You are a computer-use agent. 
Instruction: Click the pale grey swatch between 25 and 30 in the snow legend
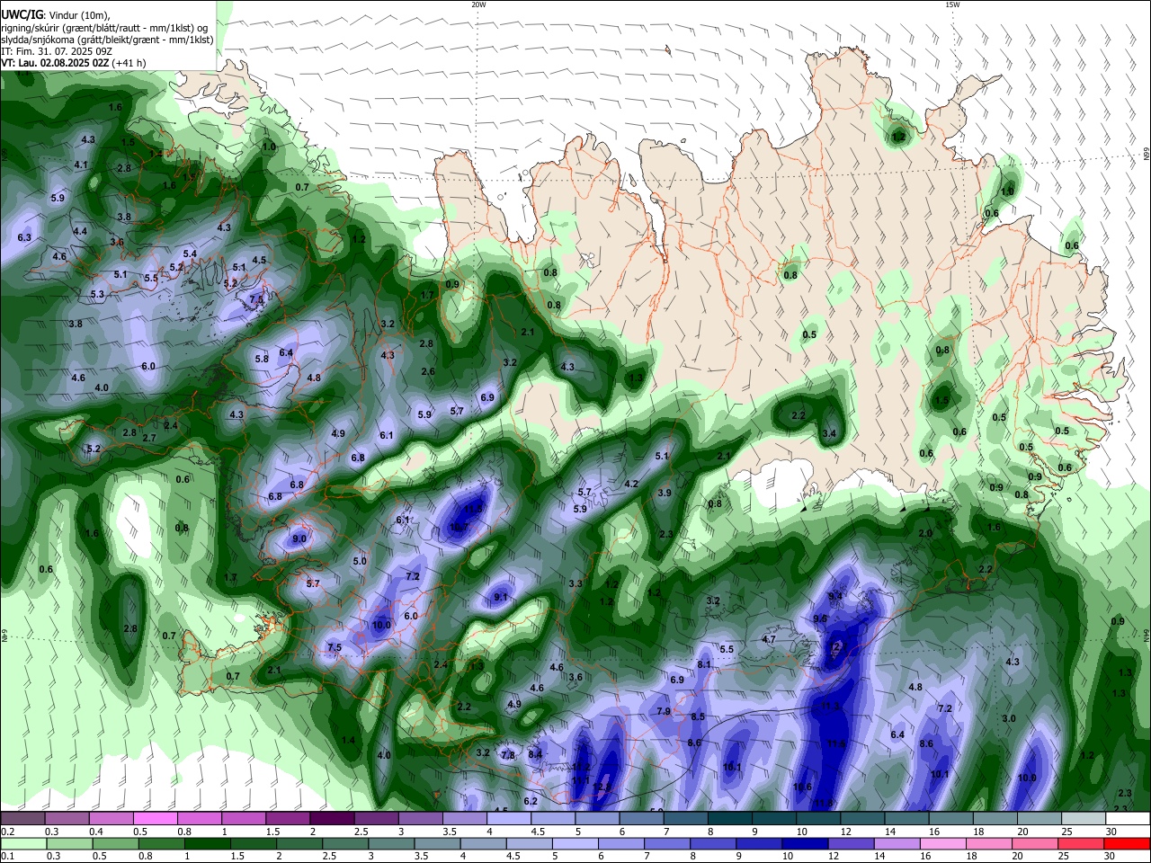click(1084, 819)
